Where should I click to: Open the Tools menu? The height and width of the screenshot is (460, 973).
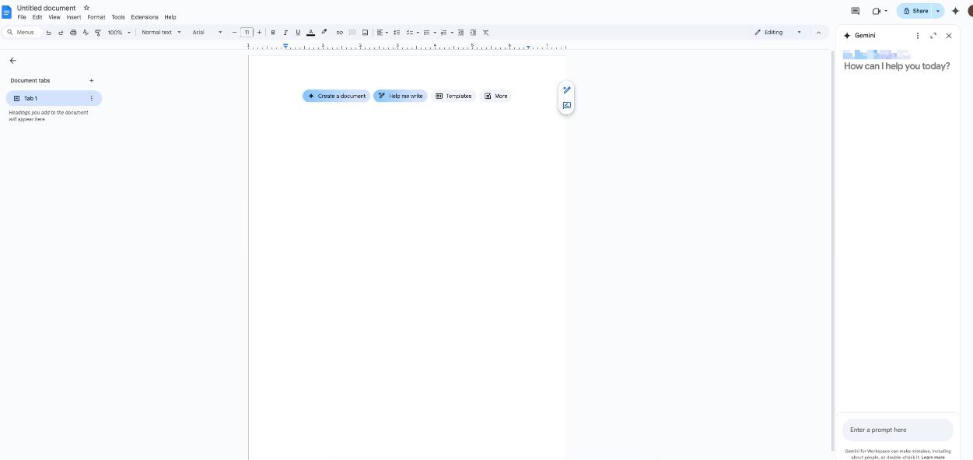point(118,17)
